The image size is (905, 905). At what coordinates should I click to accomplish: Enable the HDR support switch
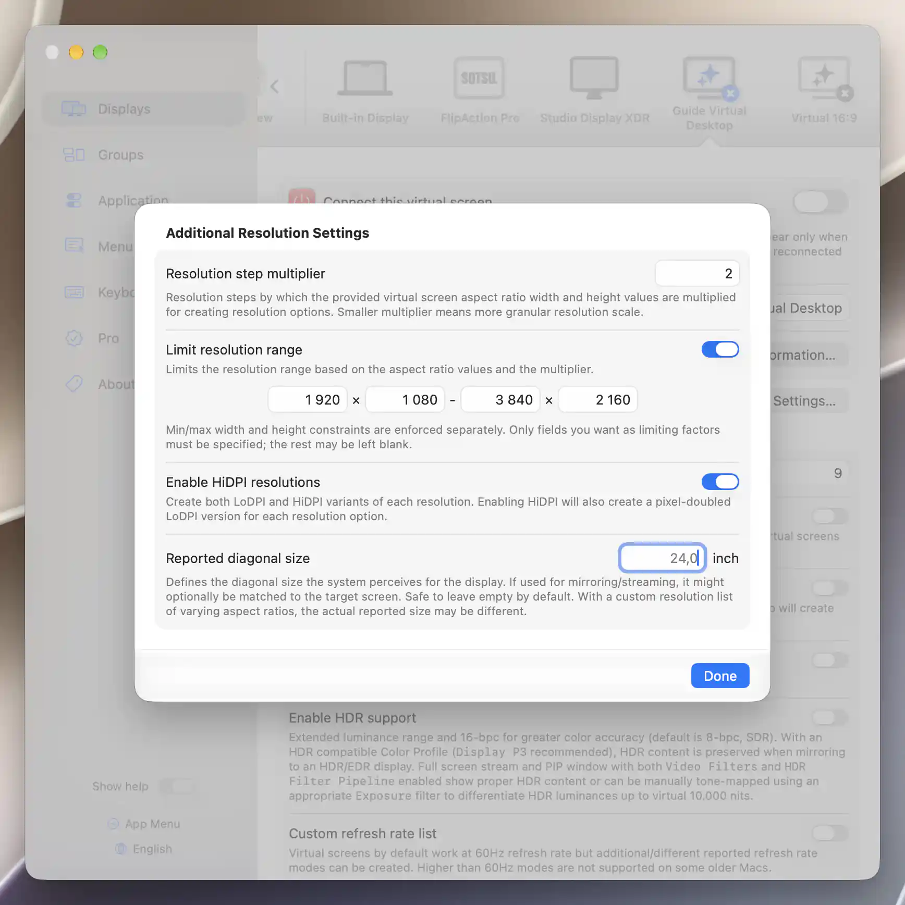click(829, 718)
